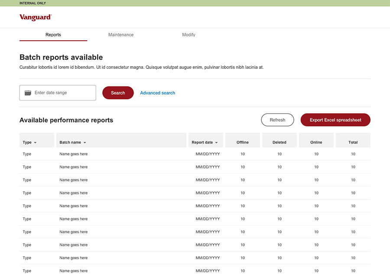The width and height of the screenshot is (390, 277).
Task: Click the INTERNAL ONLY banner text
Action: pyautogui.click(x=32, y=3)
